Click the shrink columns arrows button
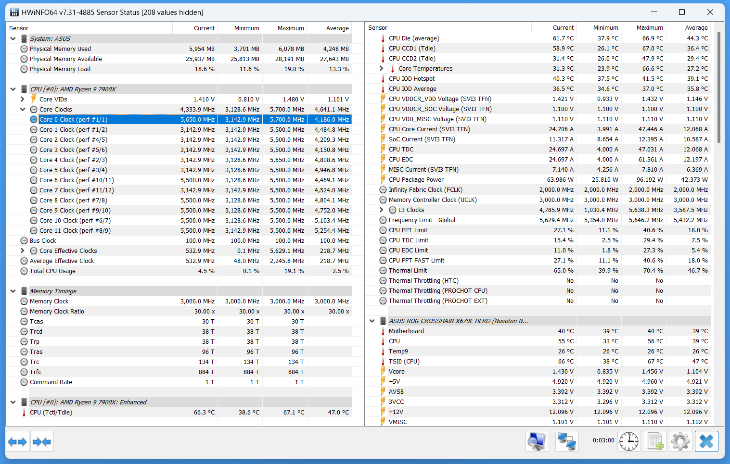Screen dimensions: 730x464 tap(42, 441)
